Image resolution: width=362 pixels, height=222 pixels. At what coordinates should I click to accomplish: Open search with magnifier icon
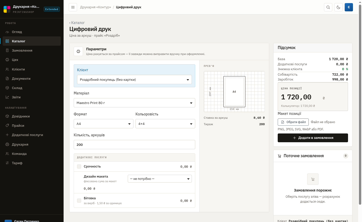pos(328,7)
